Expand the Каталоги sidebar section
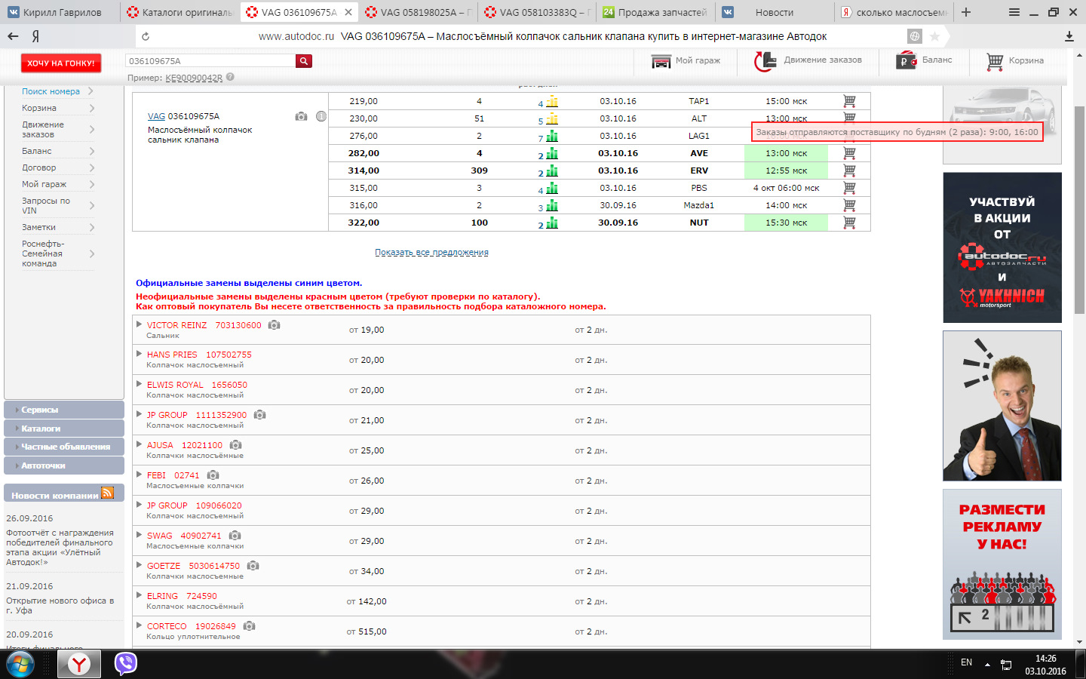This screenshot has width=1086, height=679. click(64, 429)
